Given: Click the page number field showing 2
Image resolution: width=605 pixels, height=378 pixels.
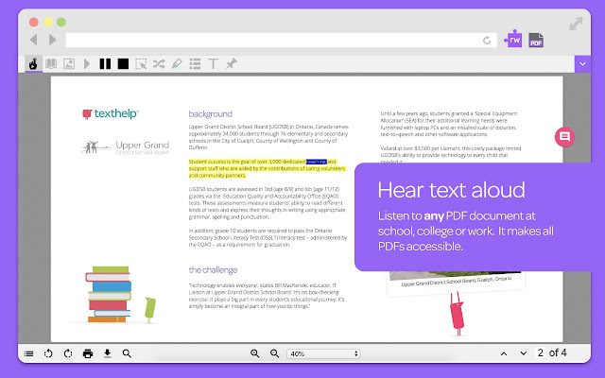Looking at the screenshot, I should (540, 352).
